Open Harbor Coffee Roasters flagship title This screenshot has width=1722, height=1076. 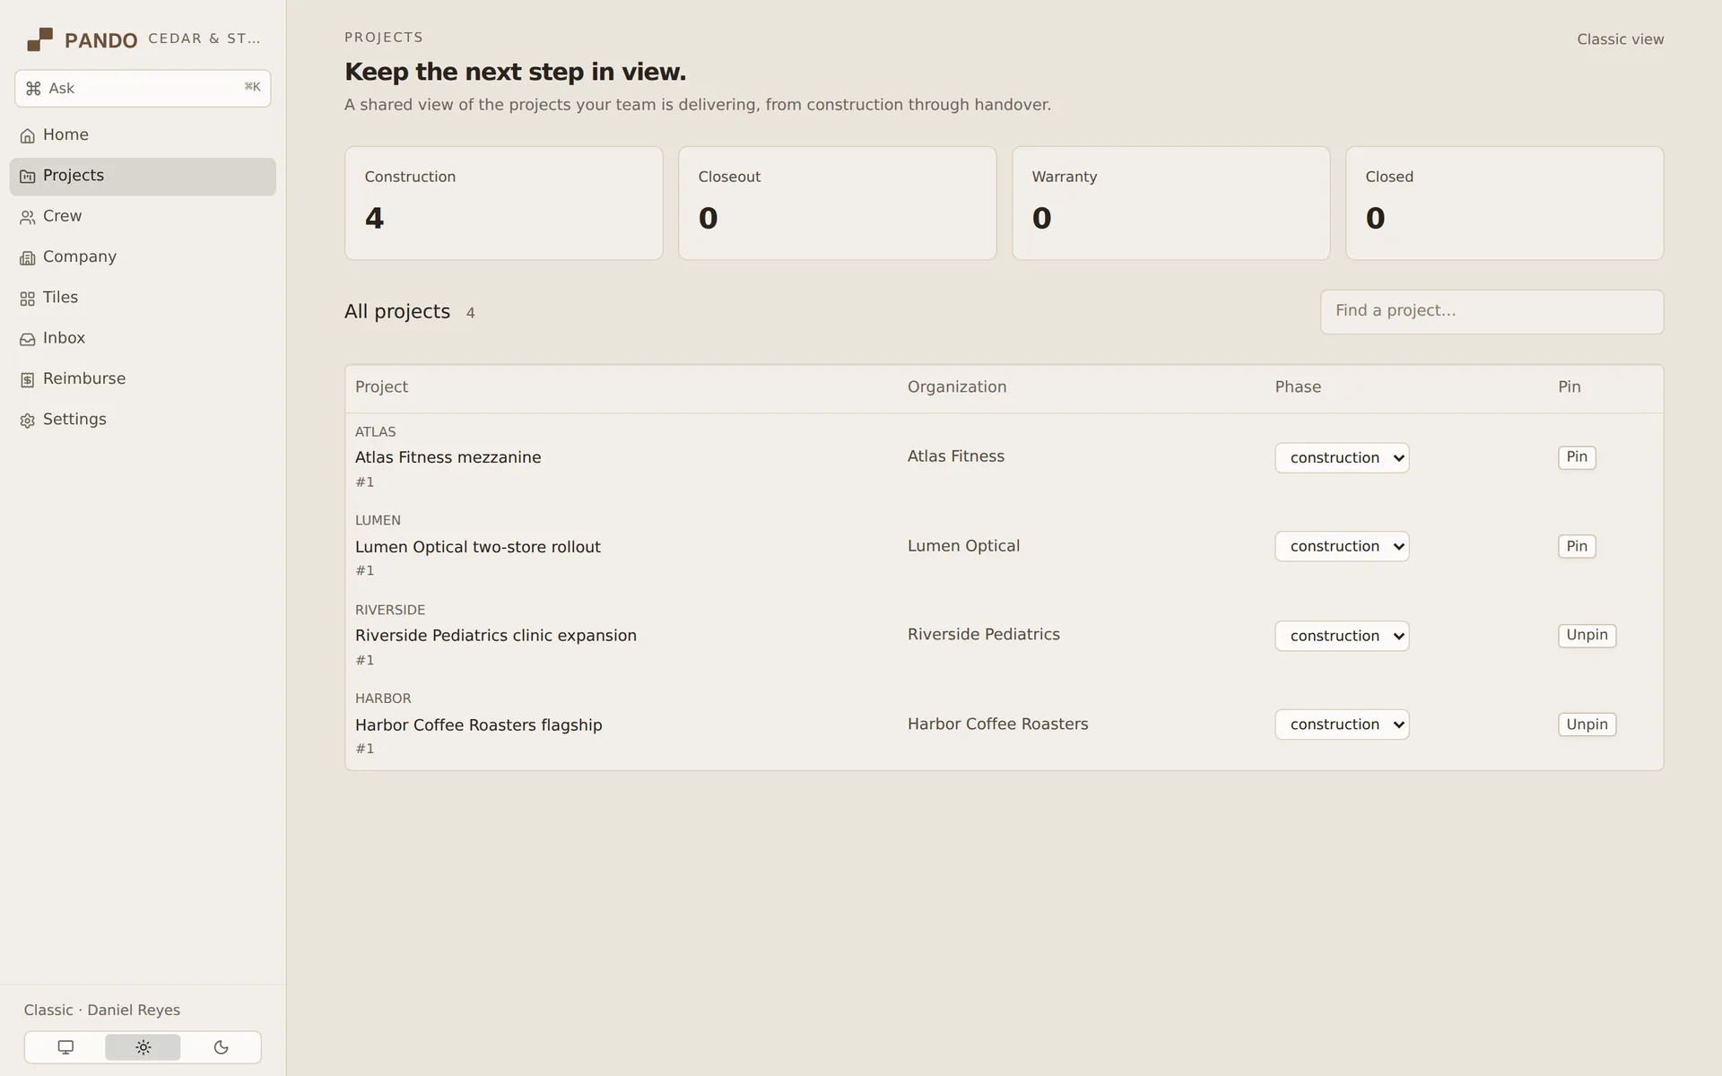point(478,725)
